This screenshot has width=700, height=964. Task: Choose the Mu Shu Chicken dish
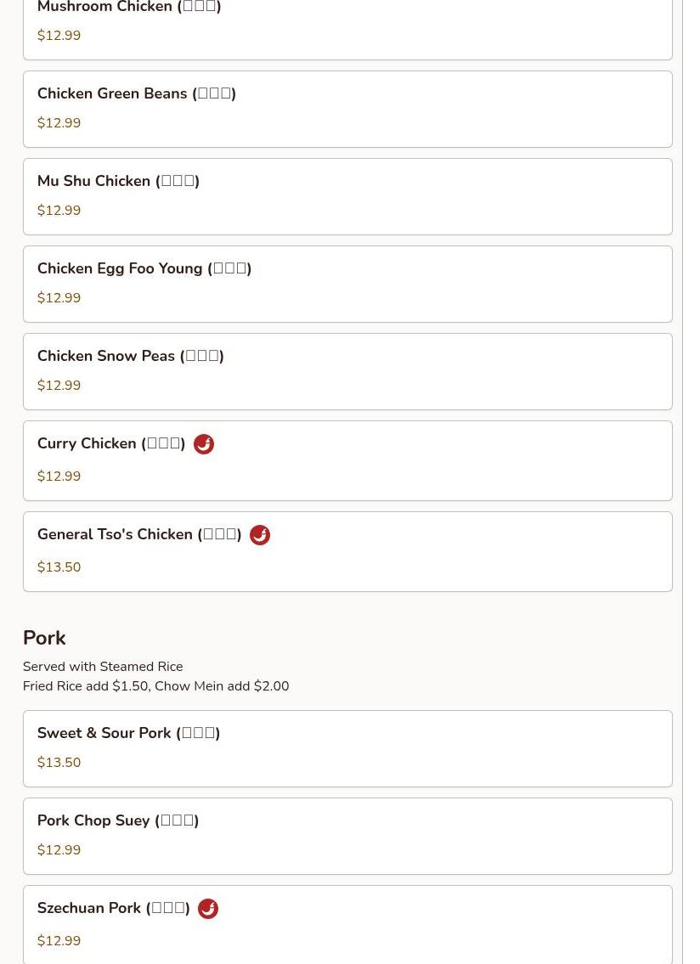[x=347, y=197]
